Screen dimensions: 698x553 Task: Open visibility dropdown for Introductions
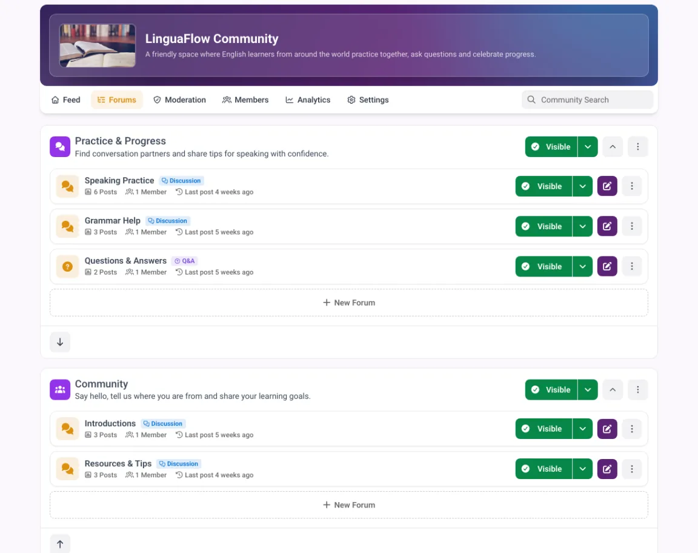(x=582, y=429)
